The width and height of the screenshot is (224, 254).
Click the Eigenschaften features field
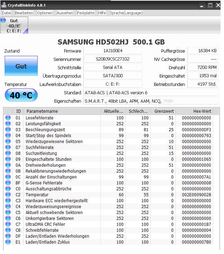coord(151,101)
